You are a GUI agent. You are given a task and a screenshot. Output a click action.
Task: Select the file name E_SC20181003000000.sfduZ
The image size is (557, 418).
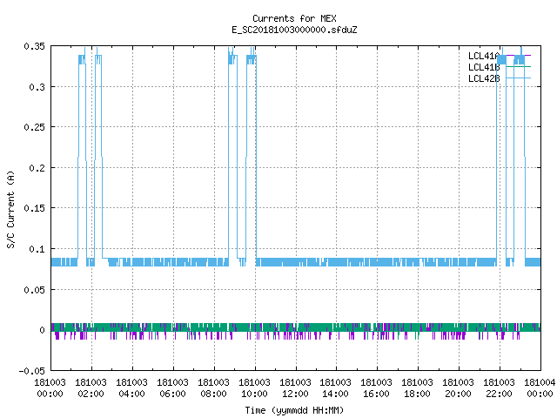(x=294, y=30)
